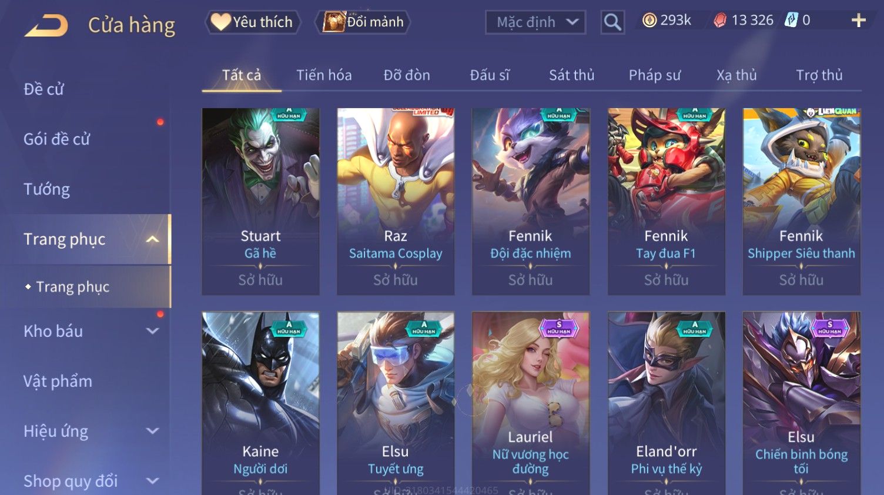Open Yêu thích heart favorites
Screen dimensions: 884x495
tap(253, 22)
